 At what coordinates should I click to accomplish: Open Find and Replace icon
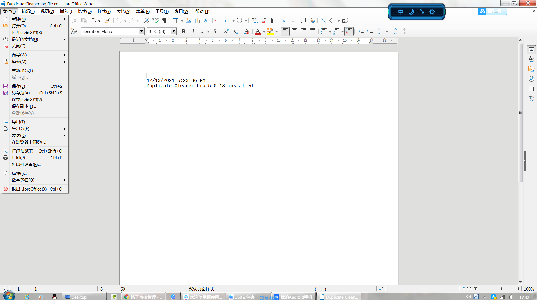click(x=146, y=20)
